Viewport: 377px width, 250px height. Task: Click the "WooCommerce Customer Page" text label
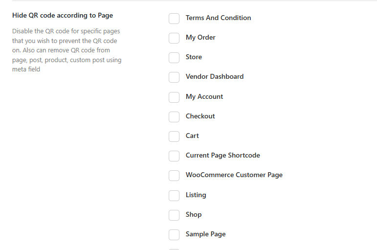[x=234, y=175]
